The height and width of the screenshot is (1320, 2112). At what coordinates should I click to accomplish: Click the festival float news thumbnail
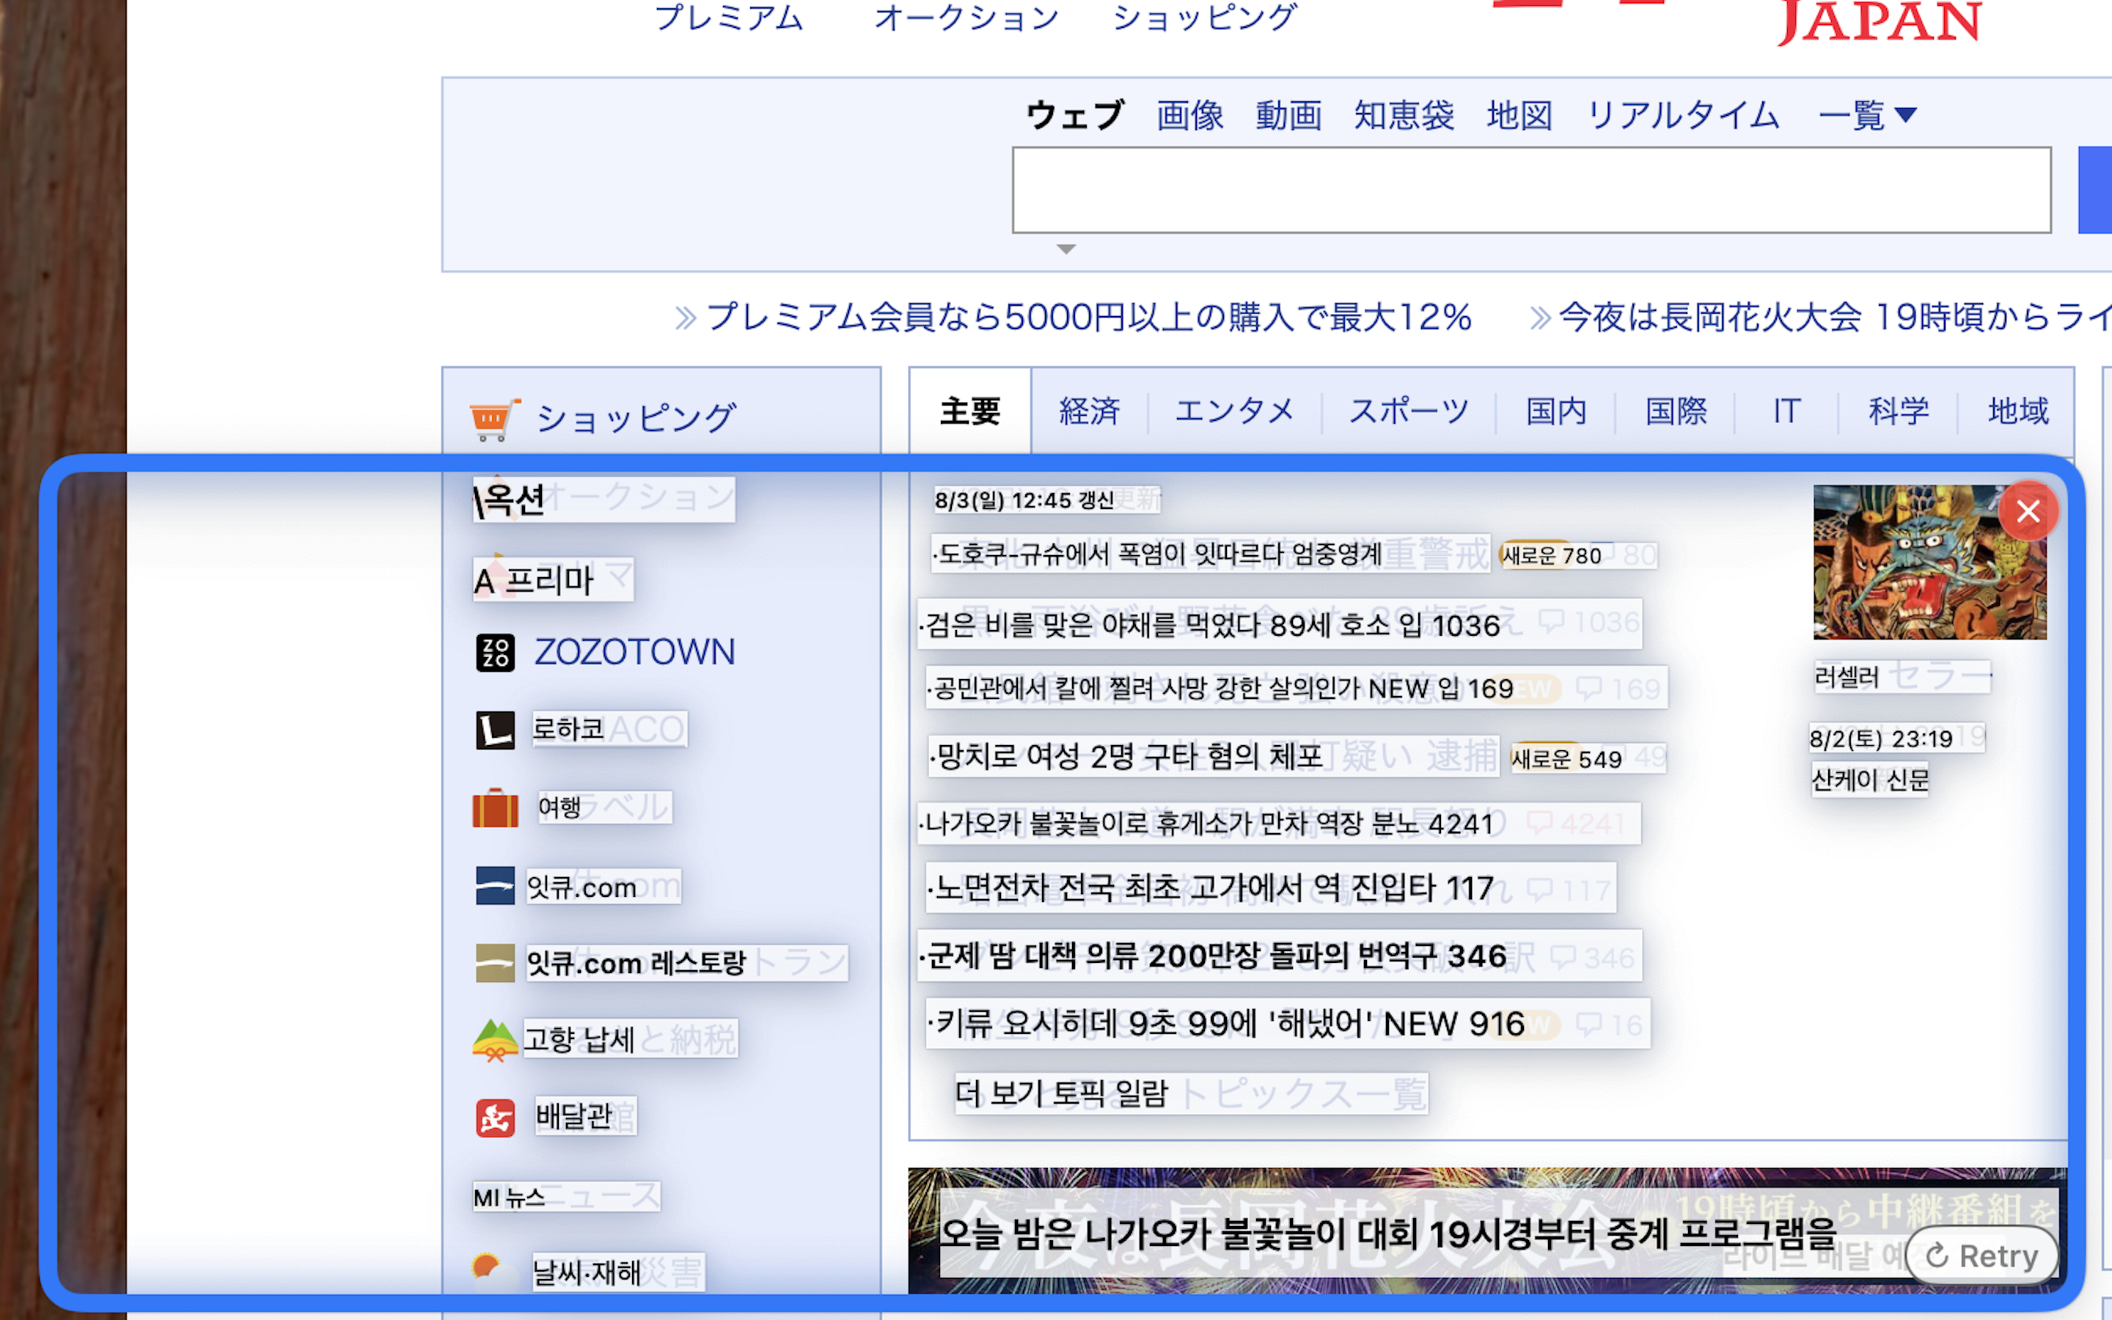1929,562
